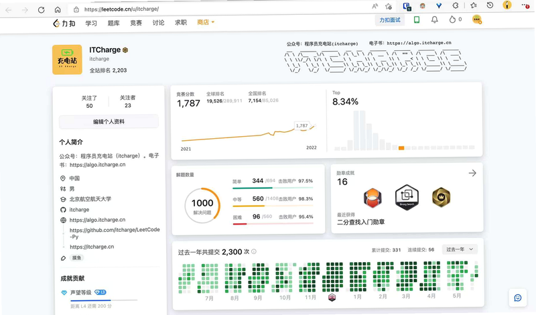This screenshot has width=536, height=315.
Task: Click 编辑个人资料 button
Action: point(109,121)
